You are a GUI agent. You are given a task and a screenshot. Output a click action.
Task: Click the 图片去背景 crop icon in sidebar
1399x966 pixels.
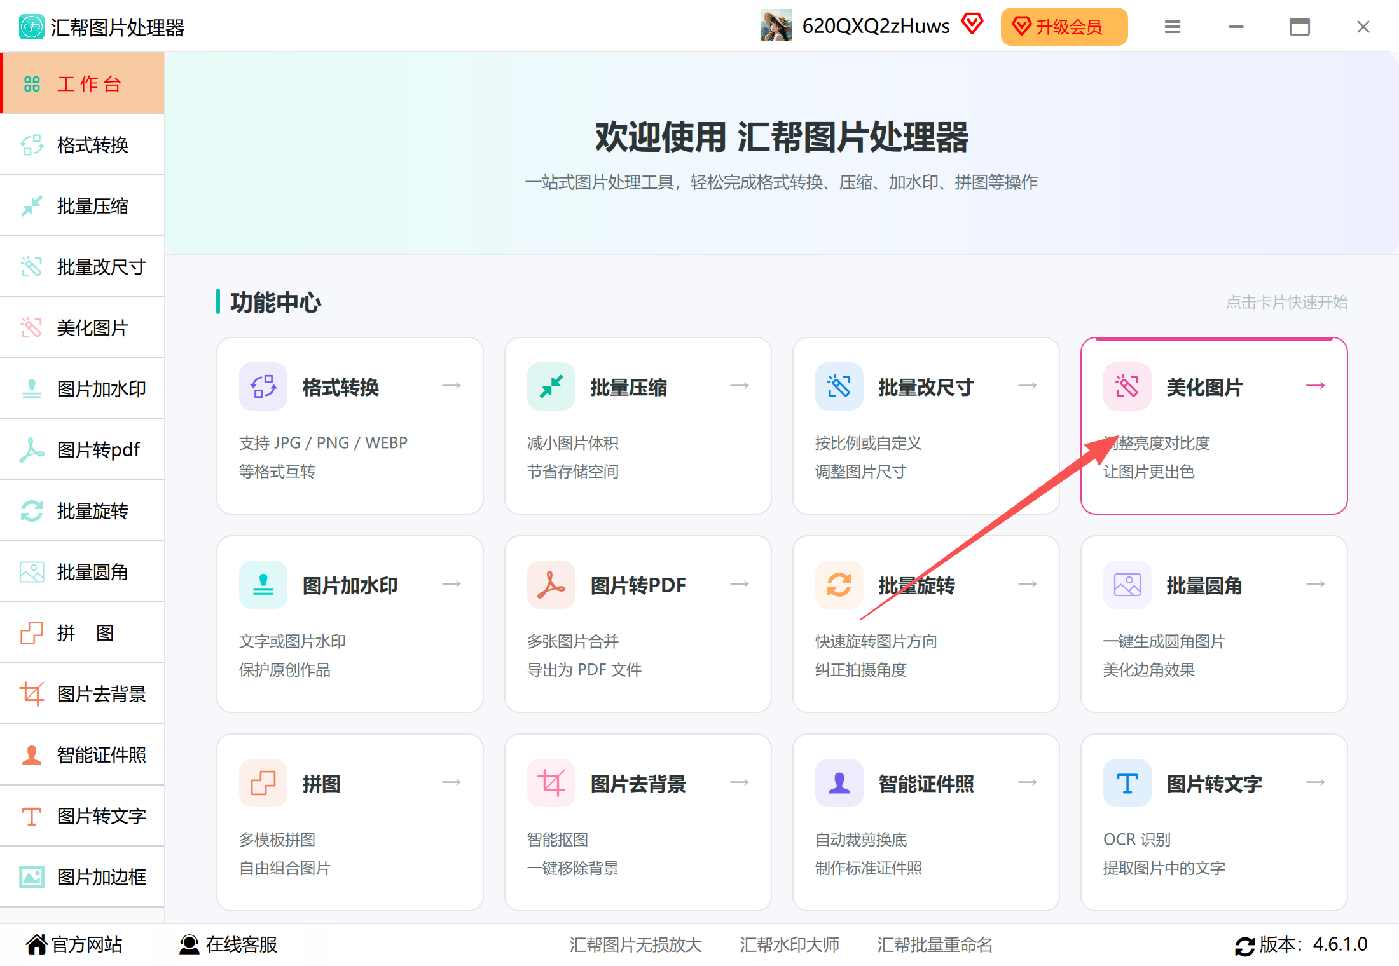tap(31, 694)
